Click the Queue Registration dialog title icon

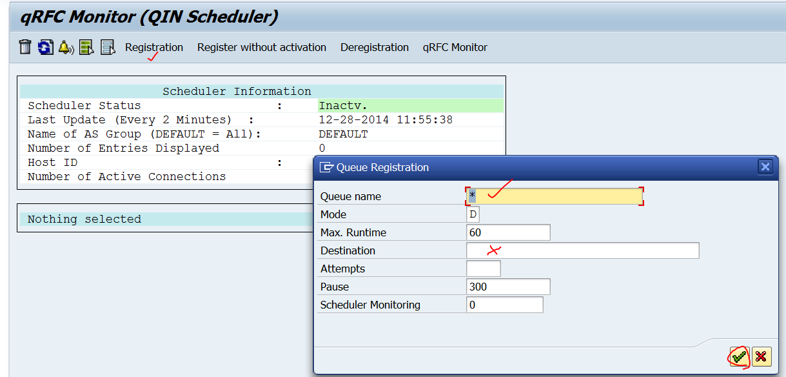[326, 167]
